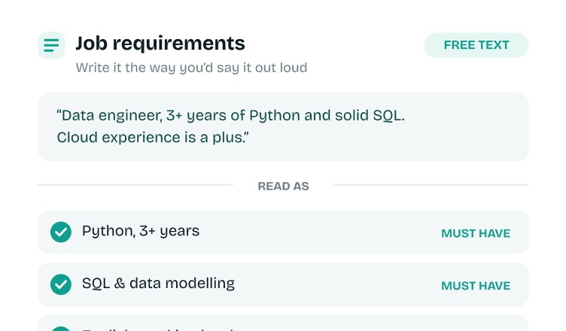Image resolution: width=566 pixels, height=331 pixels.
Task: Click the Job requirements lines icon
Action: 51,45
